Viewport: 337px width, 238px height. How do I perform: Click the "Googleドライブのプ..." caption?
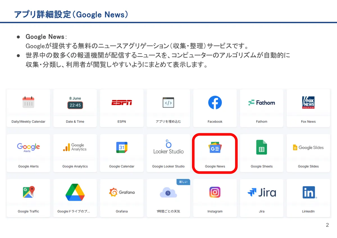(74, 211)
